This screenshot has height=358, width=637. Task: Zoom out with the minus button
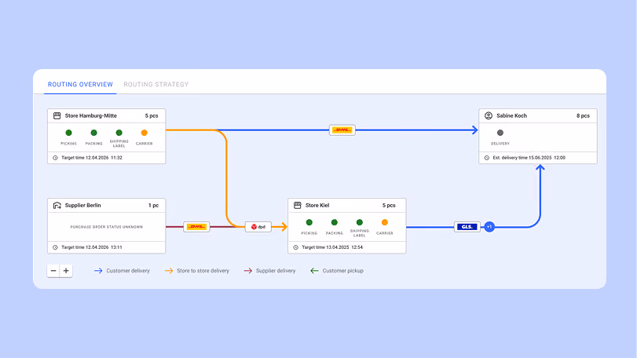(x=53, y=271)
